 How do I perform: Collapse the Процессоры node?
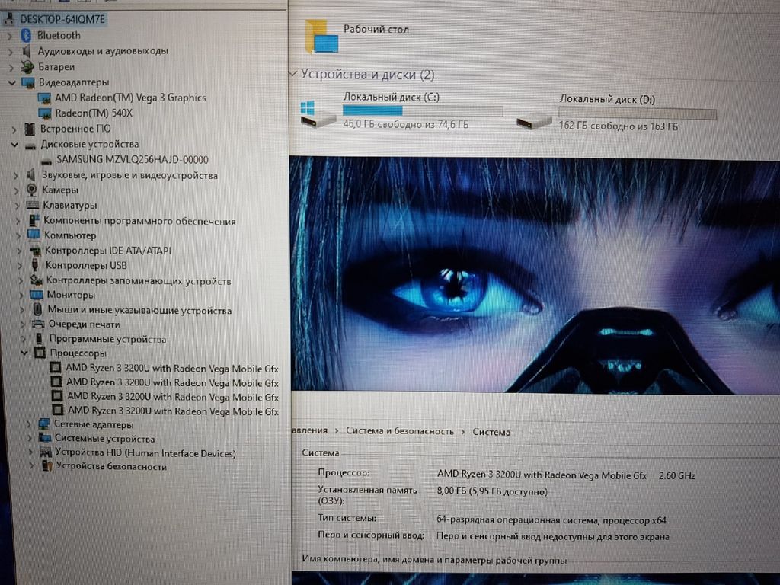point(24,353)
